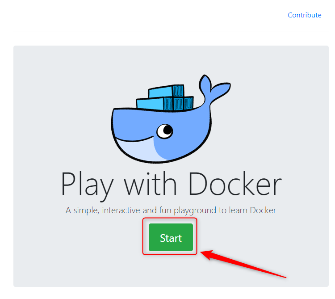Image resolution: width=335 pixels, height=299 pixels.
Task: Click the "A simple, interactive and fun playground" tagline
Action: click(171, 211)
